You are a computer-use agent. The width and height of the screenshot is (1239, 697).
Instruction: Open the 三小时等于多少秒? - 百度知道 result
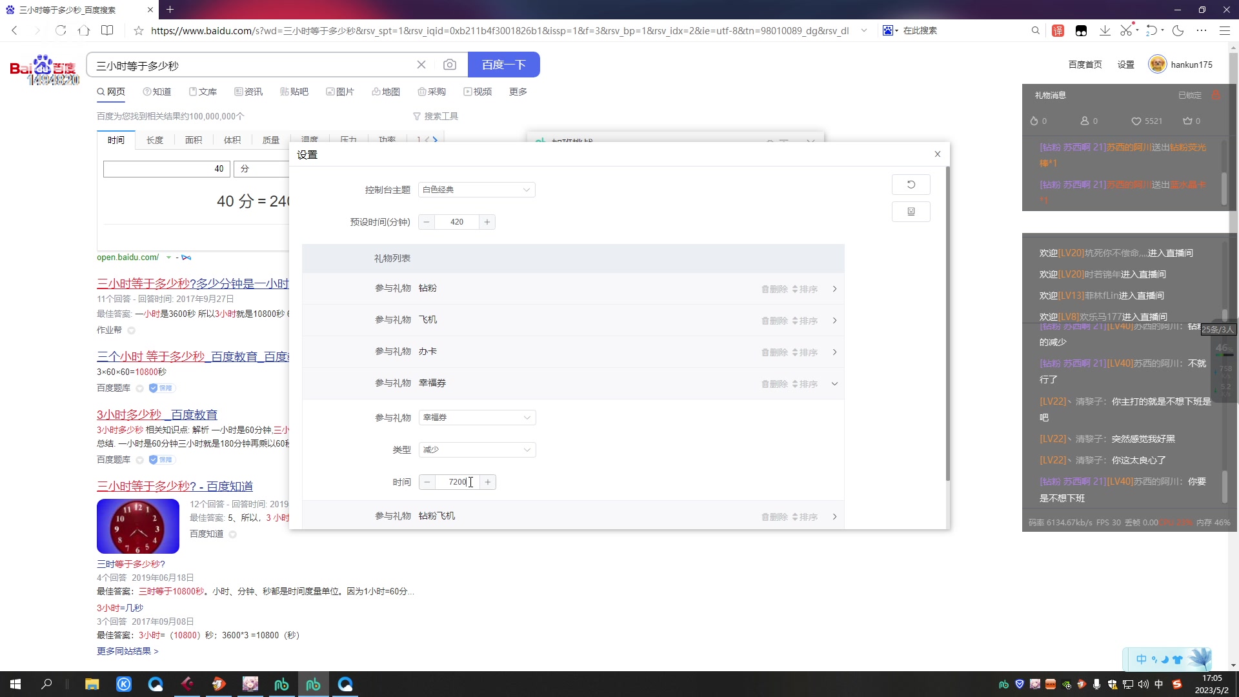(175, 486)
